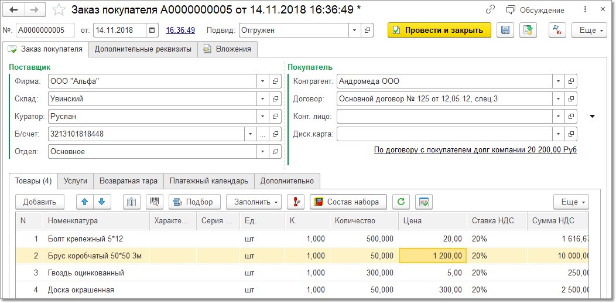Screen dimensions: 616x303
Task: Open the Конт. лицо item form icon
Action: (571, 116)
